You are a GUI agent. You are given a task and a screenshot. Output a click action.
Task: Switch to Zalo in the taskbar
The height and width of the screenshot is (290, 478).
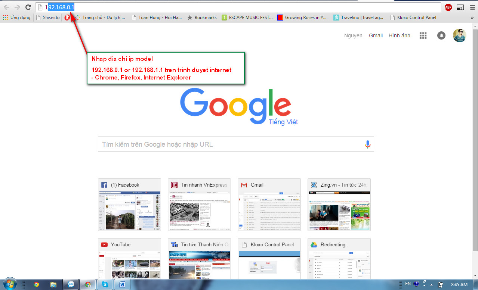pyautogui.click(x=71, y=284)
